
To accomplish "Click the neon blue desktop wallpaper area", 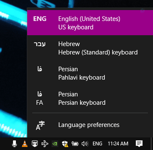I will (x=13, y=68).
